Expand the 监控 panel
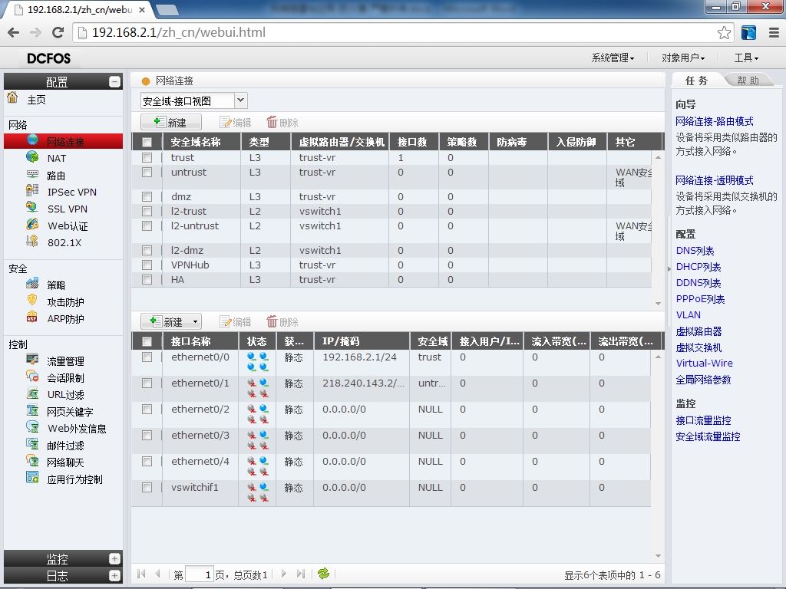Viewport: 786px width, 589px height. point(115,558)
